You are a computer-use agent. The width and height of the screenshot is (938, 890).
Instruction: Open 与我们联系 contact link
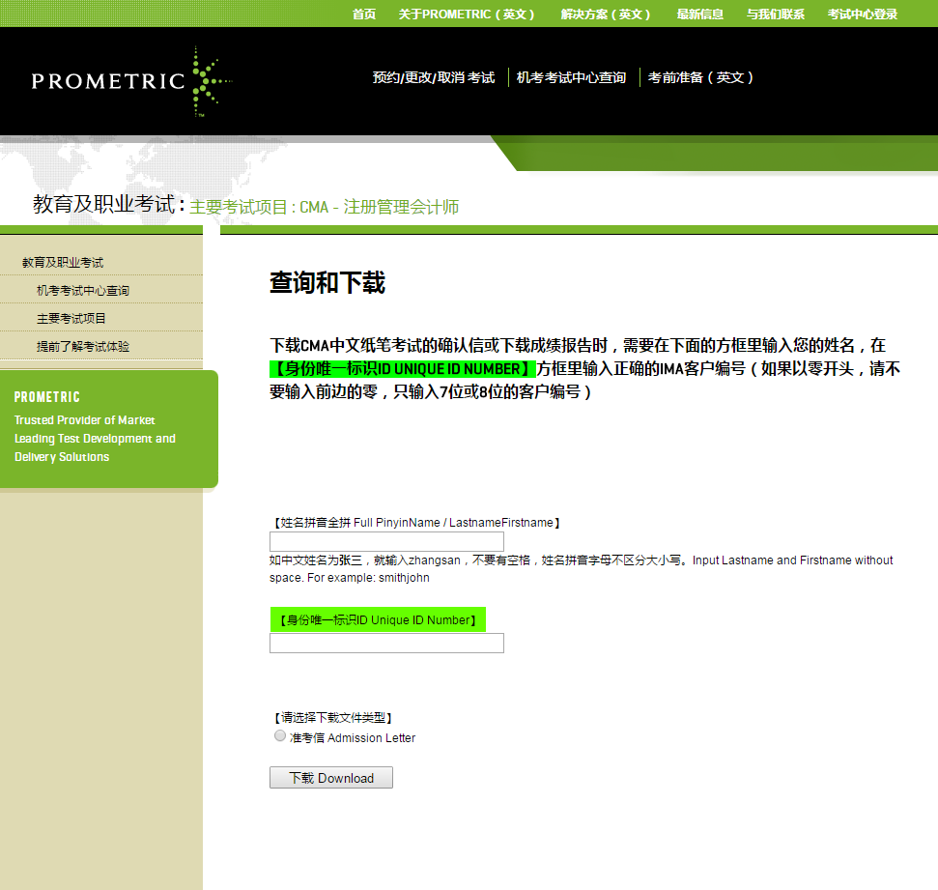click(776, 14)
